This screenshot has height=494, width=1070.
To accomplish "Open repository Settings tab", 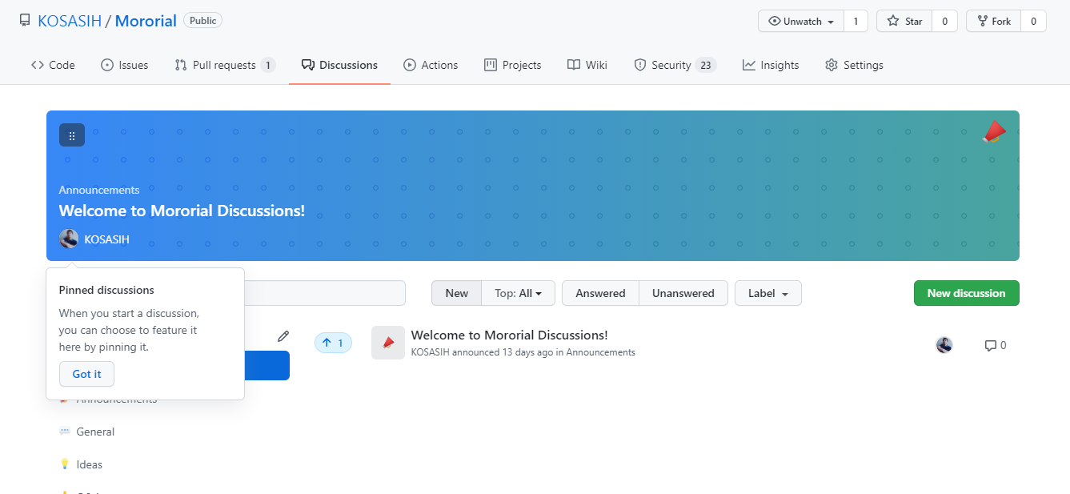I will point(854,65).
